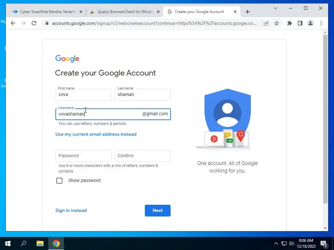
Task: Click the Confirm password field
Action: [143, 156]
